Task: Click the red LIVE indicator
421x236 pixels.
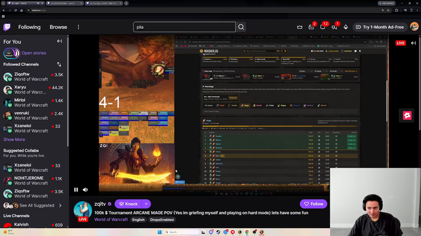Action: point(401,43)
